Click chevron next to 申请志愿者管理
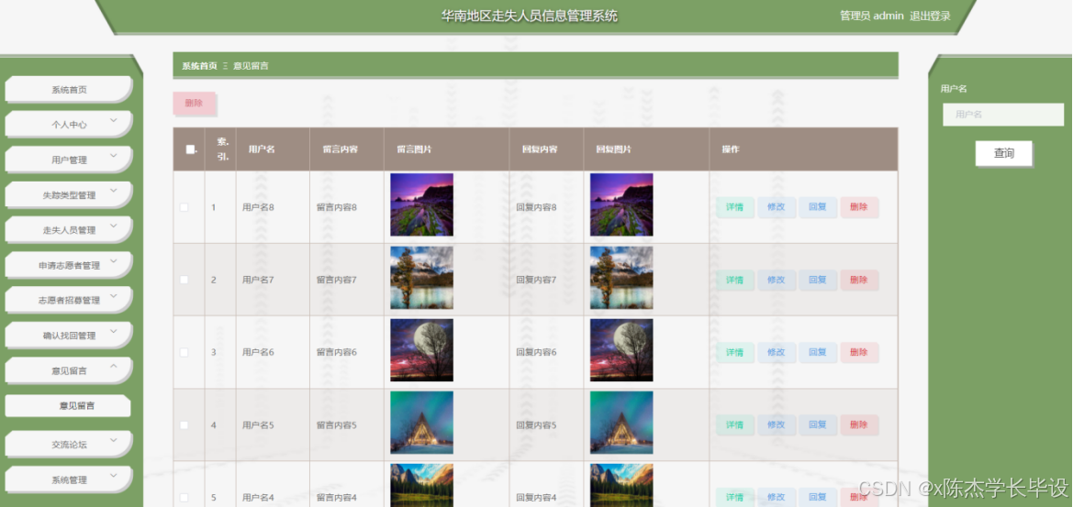 coord(114,261)
